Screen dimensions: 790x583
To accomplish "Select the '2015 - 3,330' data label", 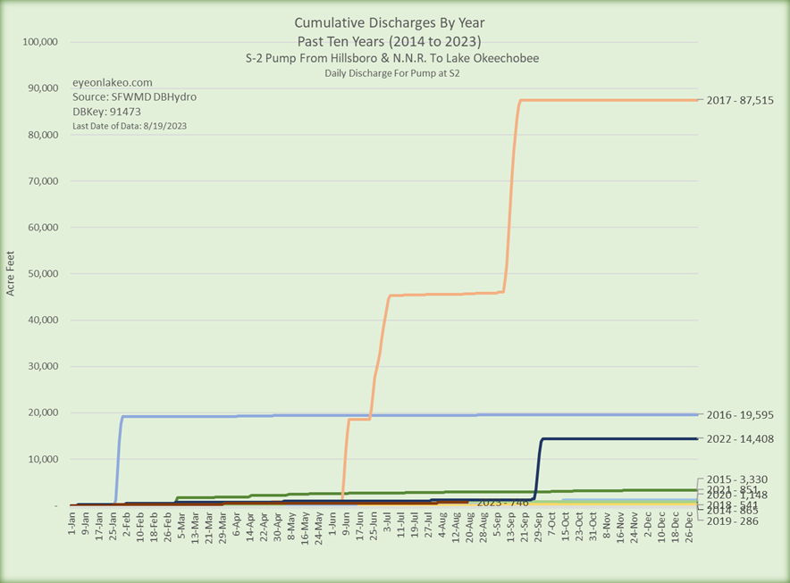I will tap(735, 479).
